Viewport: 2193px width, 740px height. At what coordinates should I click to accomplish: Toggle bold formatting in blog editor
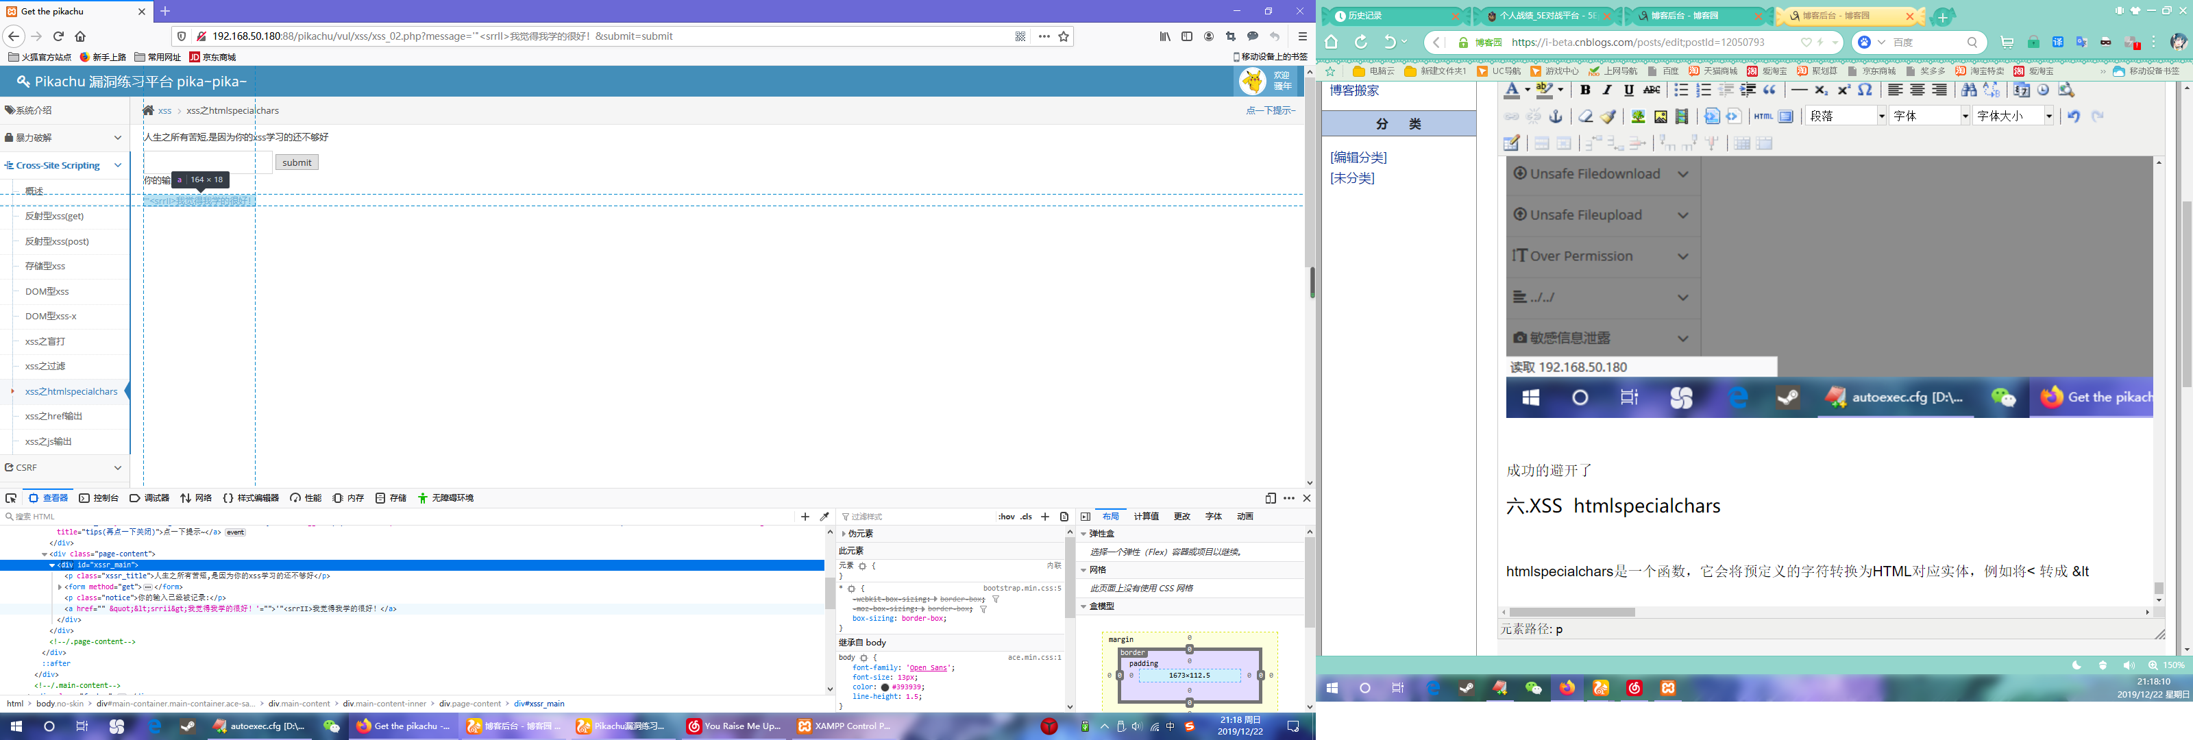(1584, 90)
